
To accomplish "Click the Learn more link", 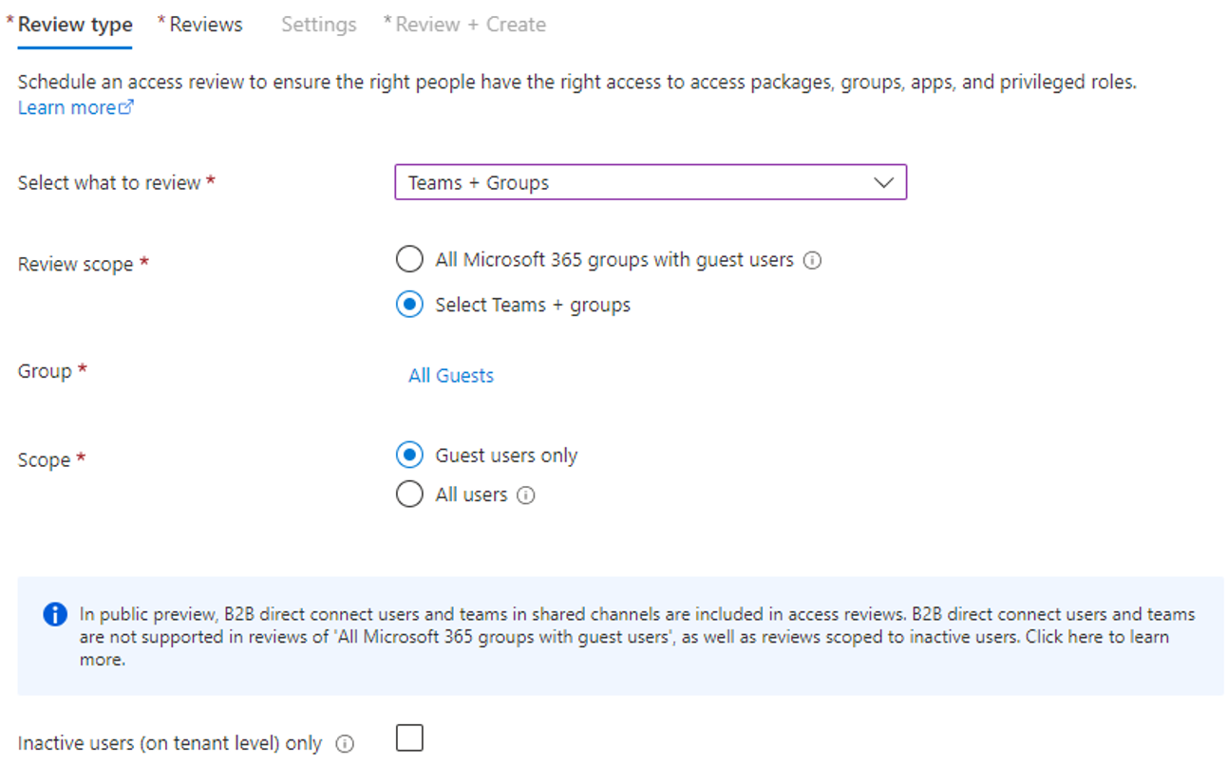I will (66, 107).
